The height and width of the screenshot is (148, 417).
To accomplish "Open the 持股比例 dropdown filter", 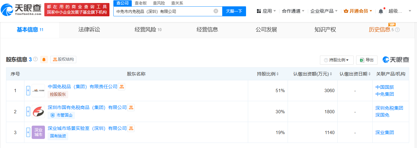I will tap(336, 60).
